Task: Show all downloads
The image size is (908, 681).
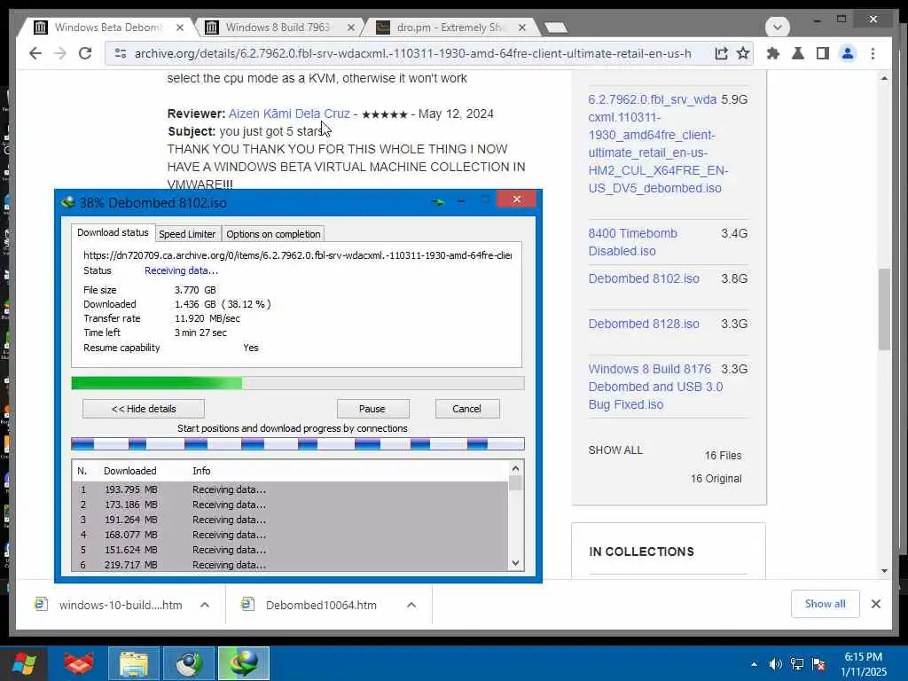Action: pos(826,604)
